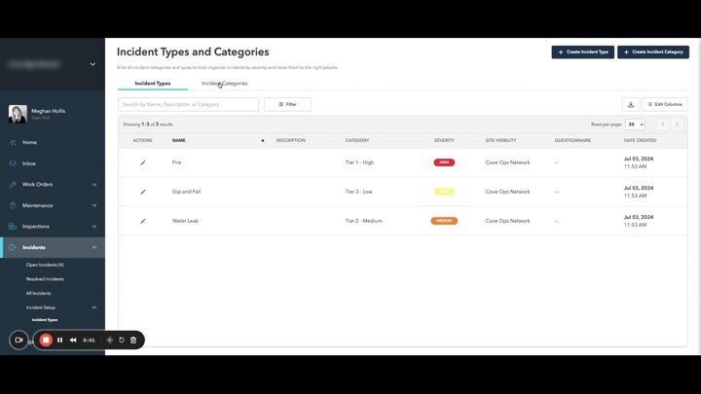Click Cove Ops Network in Fire row
This screenshot has height=394, width=701.
tap(507, 162)
